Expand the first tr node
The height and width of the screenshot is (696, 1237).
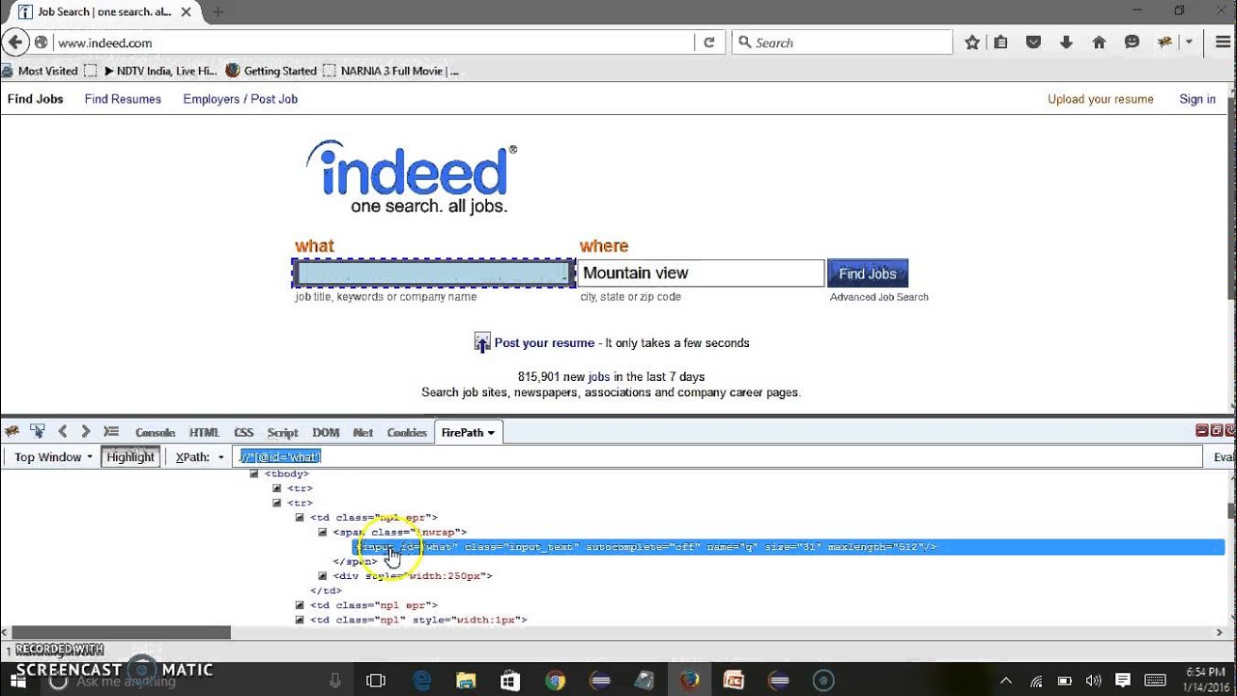[276, 488]
